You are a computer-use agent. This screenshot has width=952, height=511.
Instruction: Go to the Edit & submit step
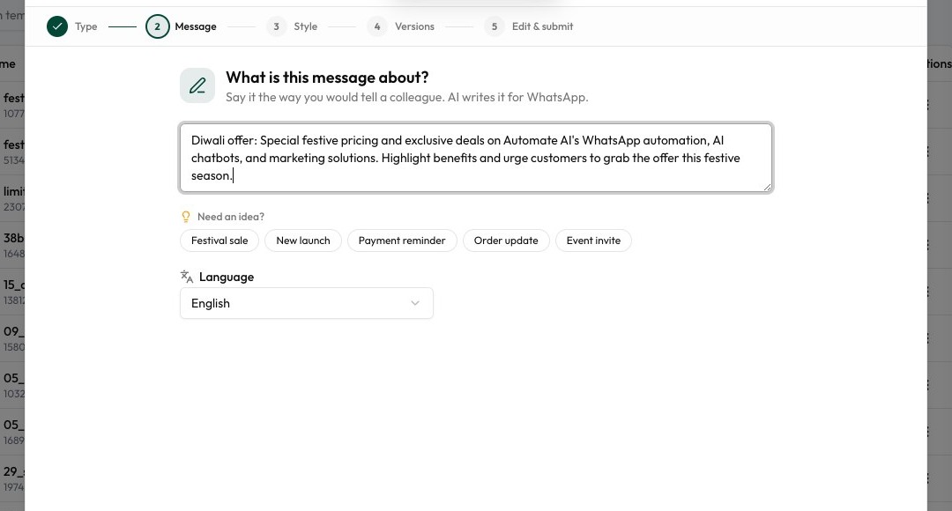click(x=528, y=26)
